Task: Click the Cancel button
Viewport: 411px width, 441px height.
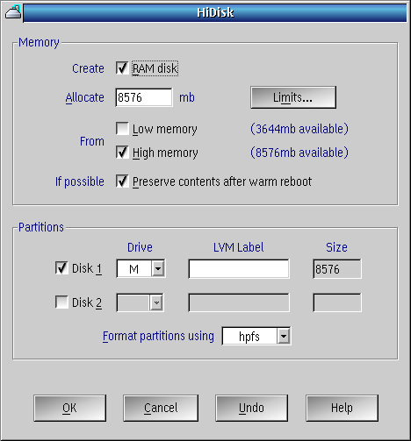Action: 161,408
